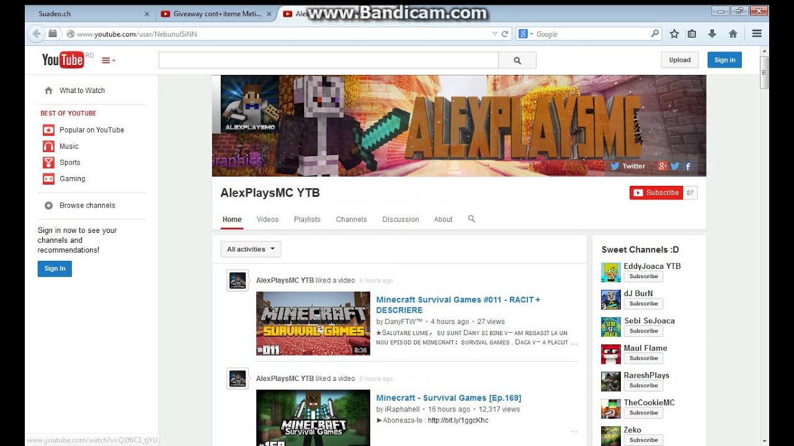This screenshot has height=446, width=794.
Task: Open the Twitter link on banner
Action: [x=628, y=166]
